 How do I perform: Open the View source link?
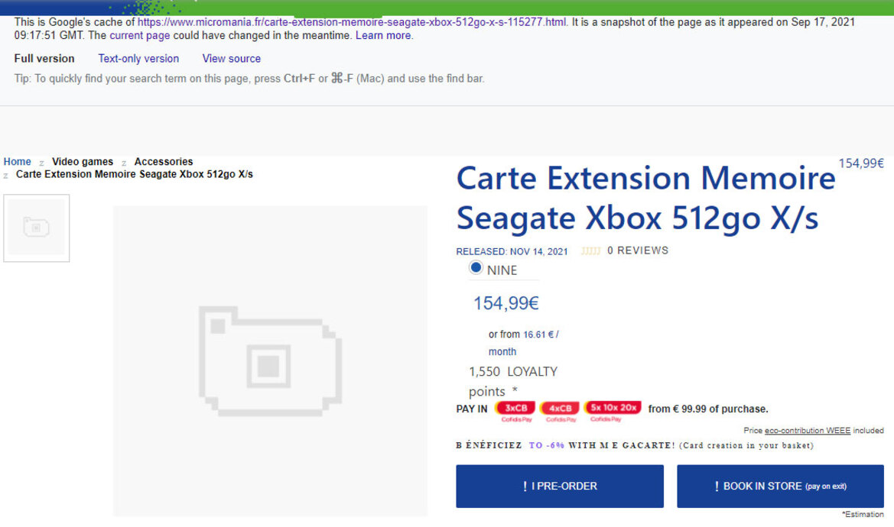pyautogui.click(x=231, y=58)
